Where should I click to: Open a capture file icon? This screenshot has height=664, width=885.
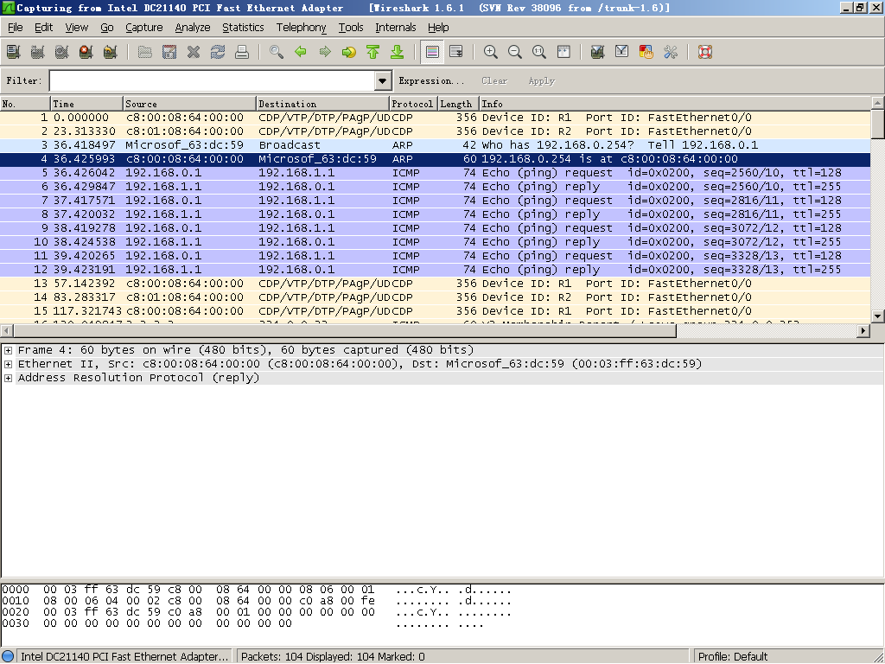145,52
